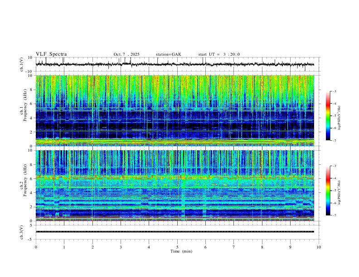Click the upper PSD color scale bar
This screenshot has height=277, width=359.
[x=328, y=116]
